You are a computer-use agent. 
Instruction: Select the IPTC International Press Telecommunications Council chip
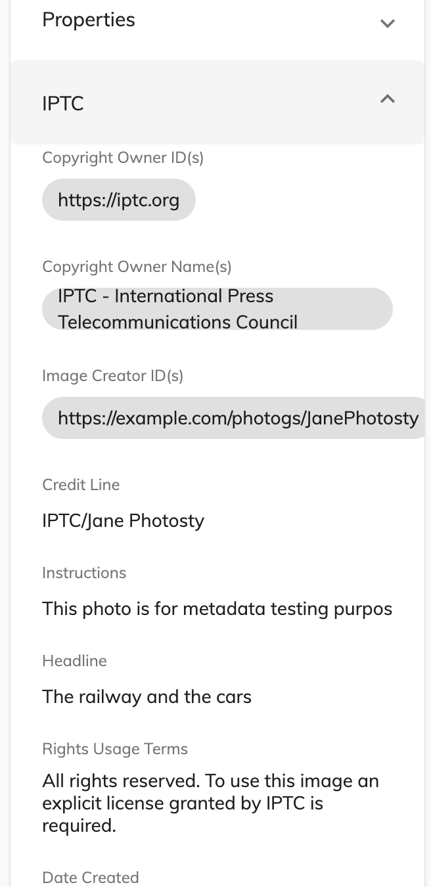tap(217, 309)
